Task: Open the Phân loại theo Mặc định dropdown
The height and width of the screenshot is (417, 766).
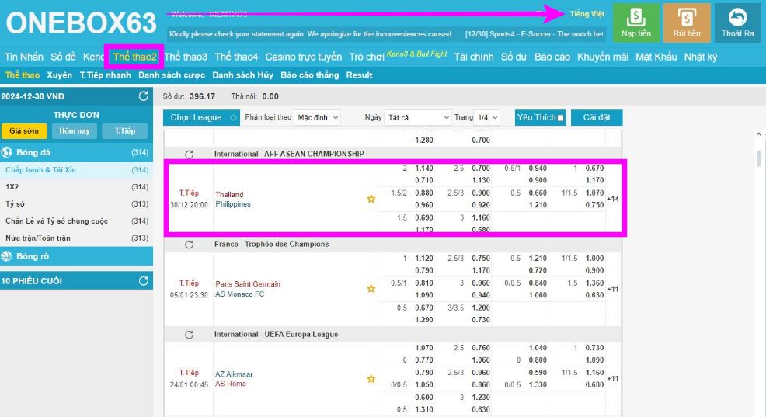Action: click(317, 118)
